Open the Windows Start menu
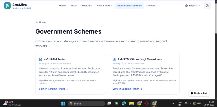 tap(63, 104)
